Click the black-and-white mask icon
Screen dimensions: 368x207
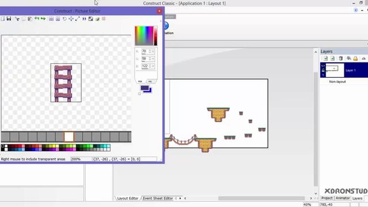coord(91,19)
